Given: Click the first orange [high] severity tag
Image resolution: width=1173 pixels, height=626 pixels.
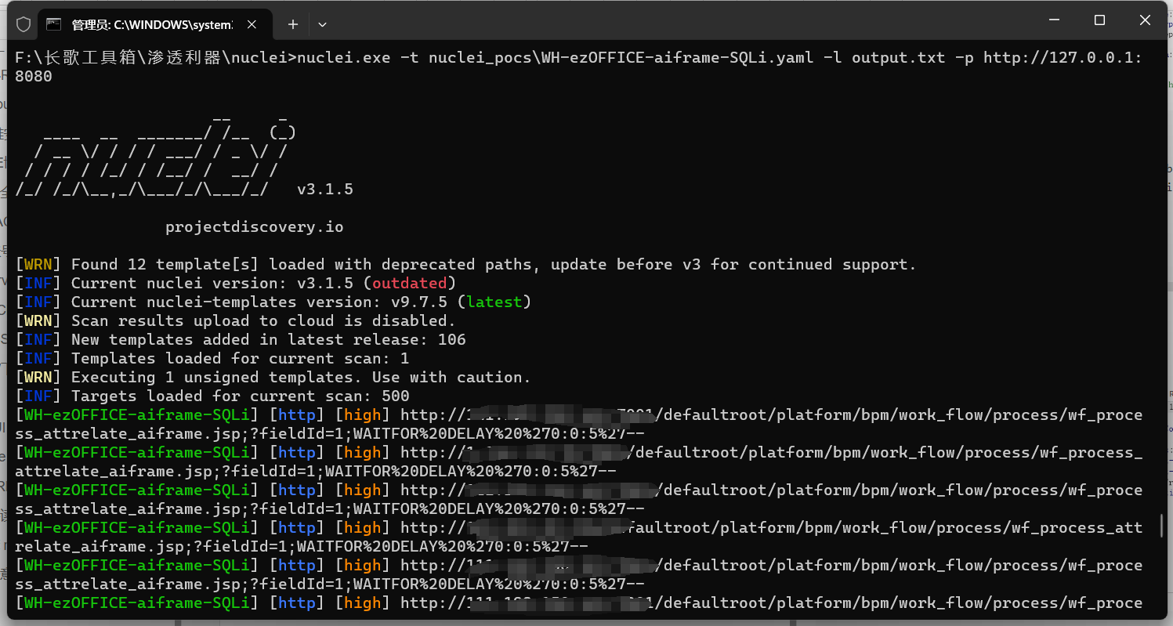Looking at the screenshot, I should pyautogui.click(x=363, y=415).
